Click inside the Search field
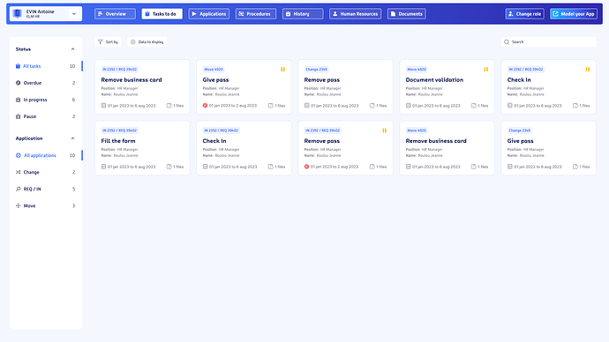 tap(548, 42)
